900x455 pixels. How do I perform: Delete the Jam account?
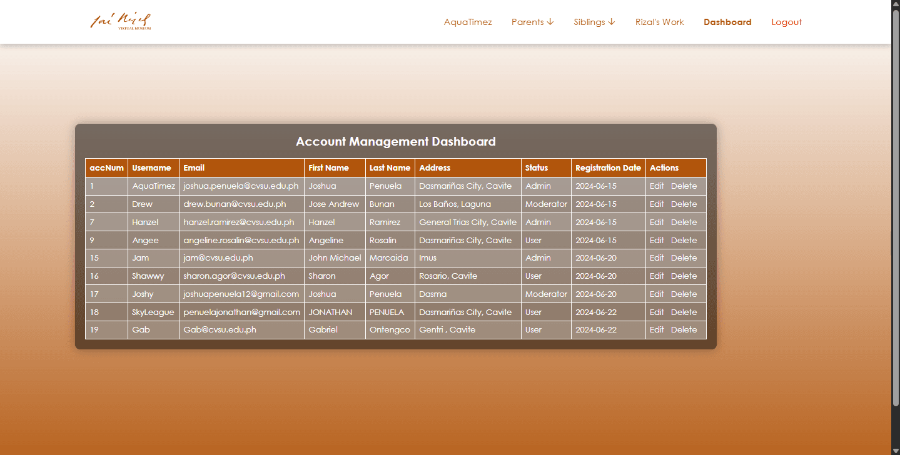pos(684,257)
